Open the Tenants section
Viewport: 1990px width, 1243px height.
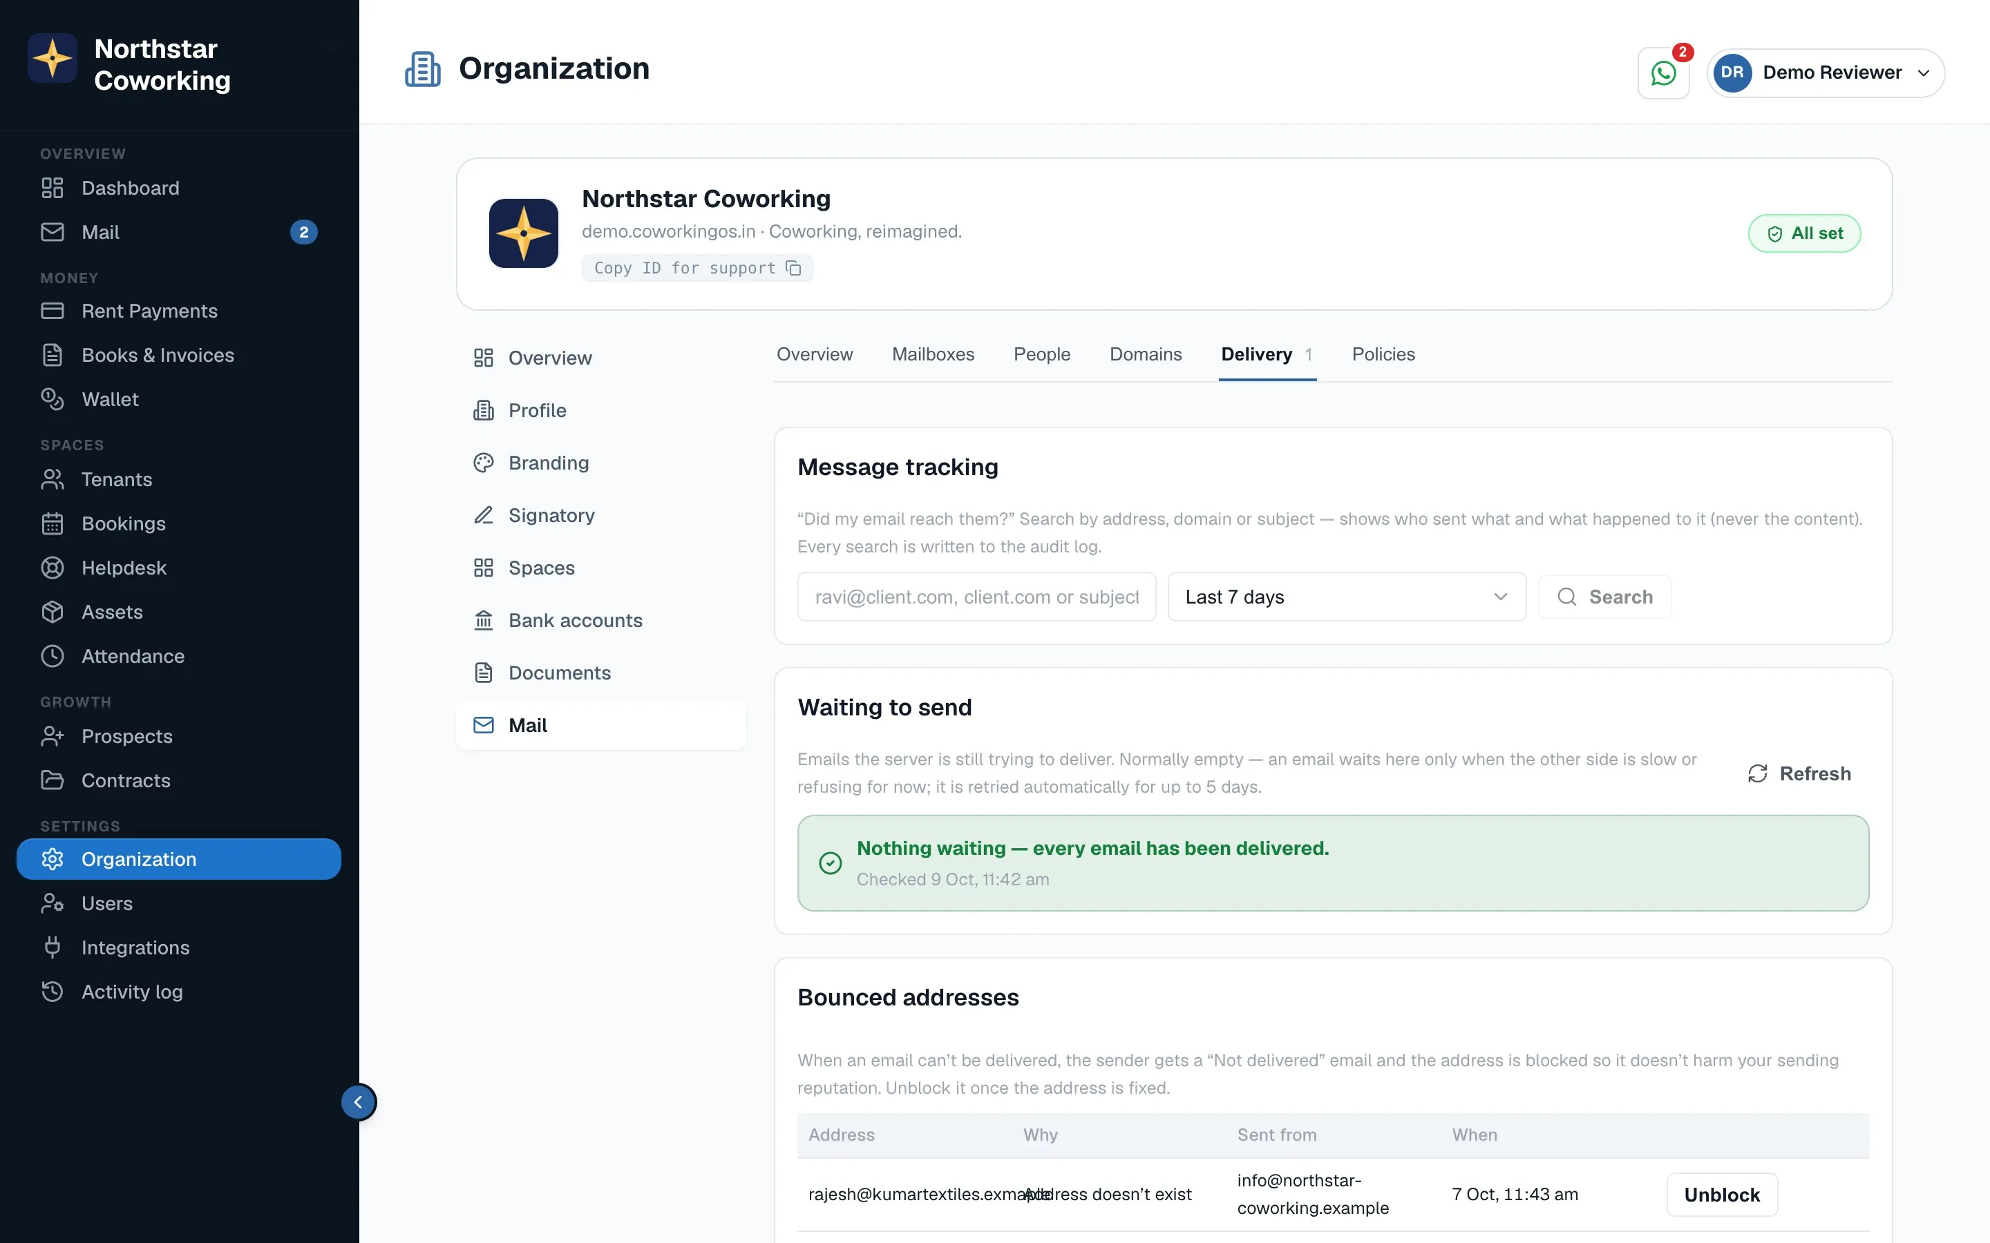pos(178,479)
